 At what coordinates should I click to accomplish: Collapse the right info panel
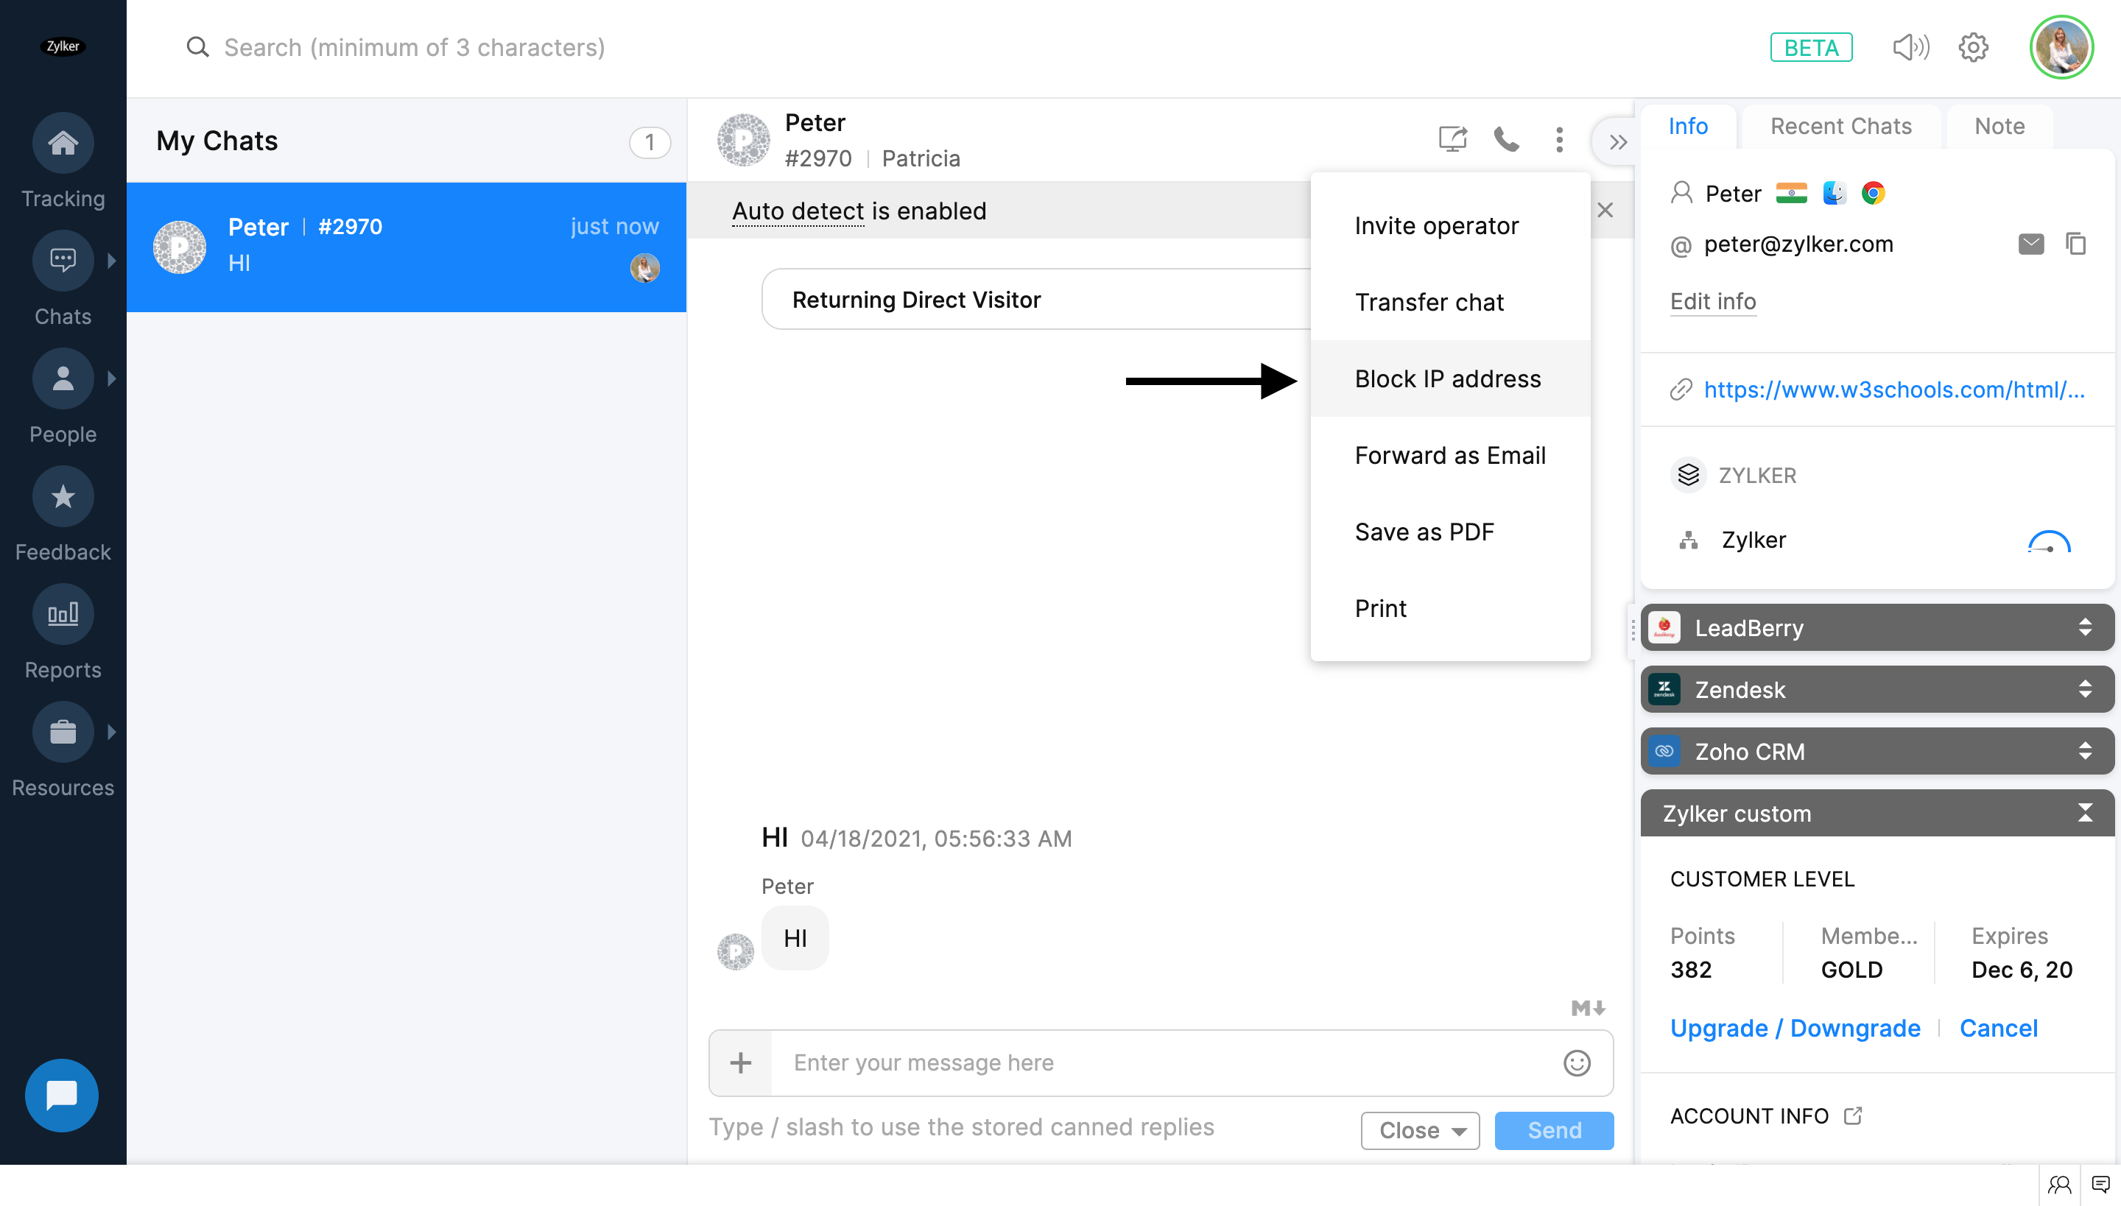tap(1617, 141)
